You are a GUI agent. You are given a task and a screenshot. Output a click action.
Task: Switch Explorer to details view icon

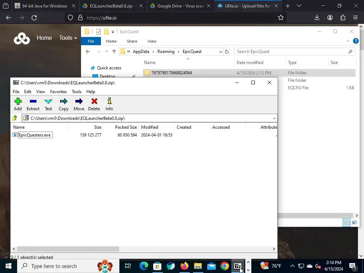click(347, 223)
